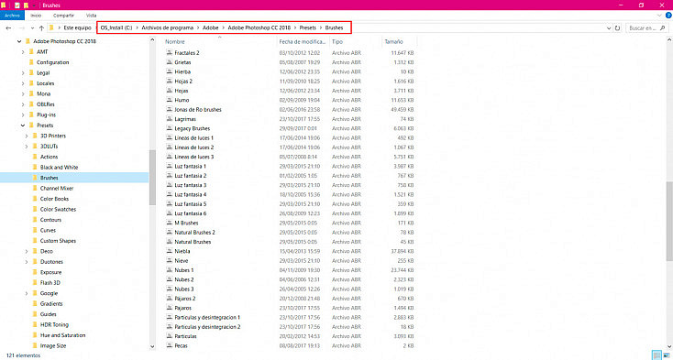Sort by the Nombre column header
Screen dimensions: 673x360
coord(175,42)
